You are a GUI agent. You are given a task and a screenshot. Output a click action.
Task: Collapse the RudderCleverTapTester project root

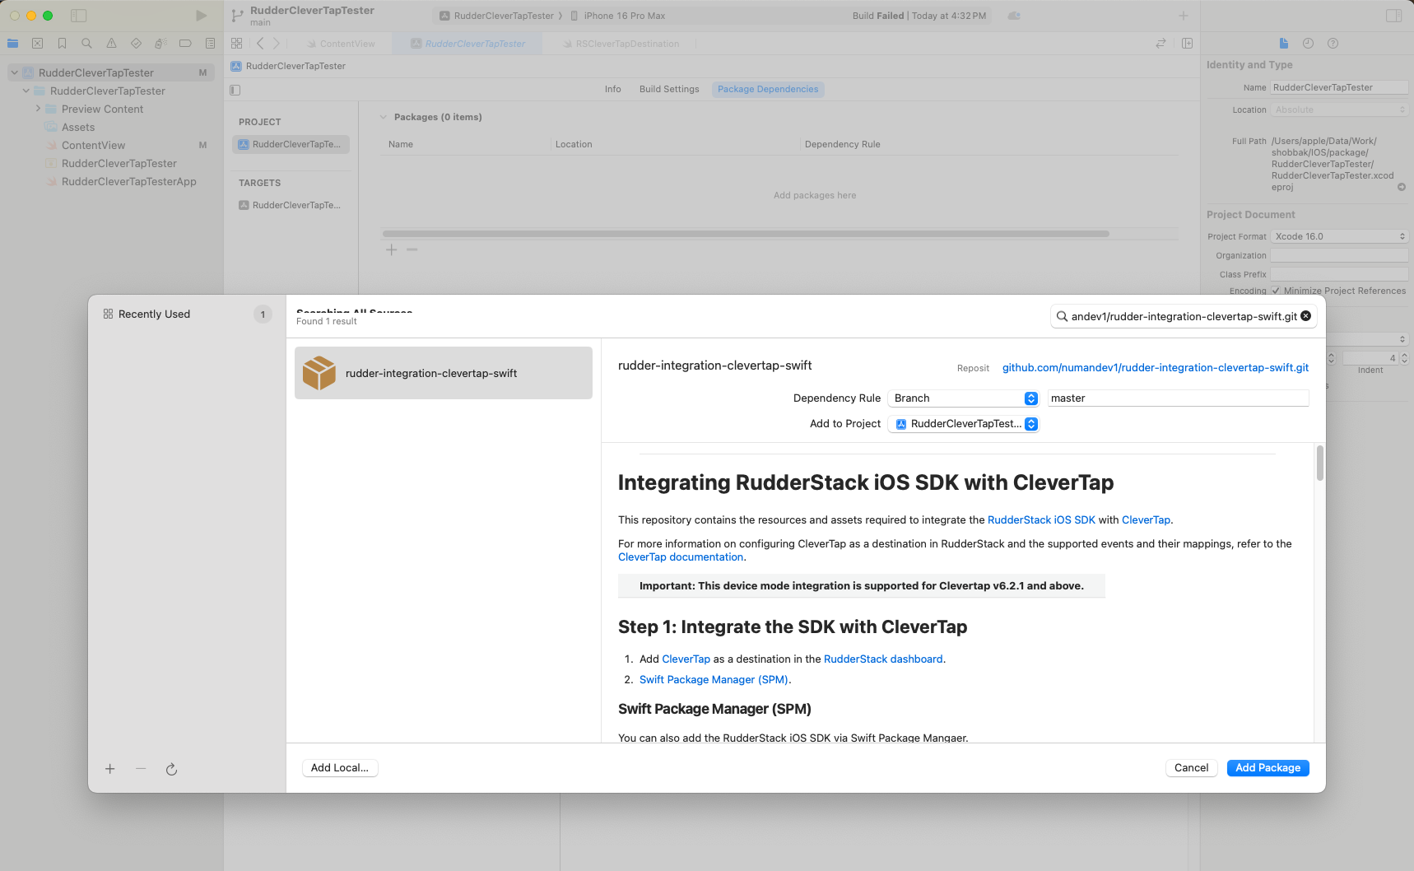click(x=14, y=72)
